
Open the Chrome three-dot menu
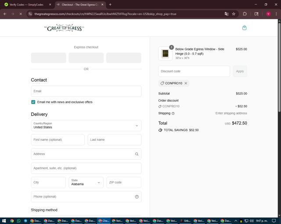276,14
